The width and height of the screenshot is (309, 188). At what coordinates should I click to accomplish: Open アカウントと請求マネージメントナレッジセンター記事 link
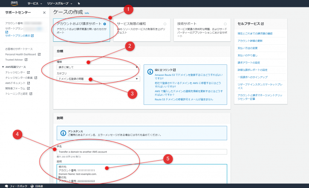(260, 97)
